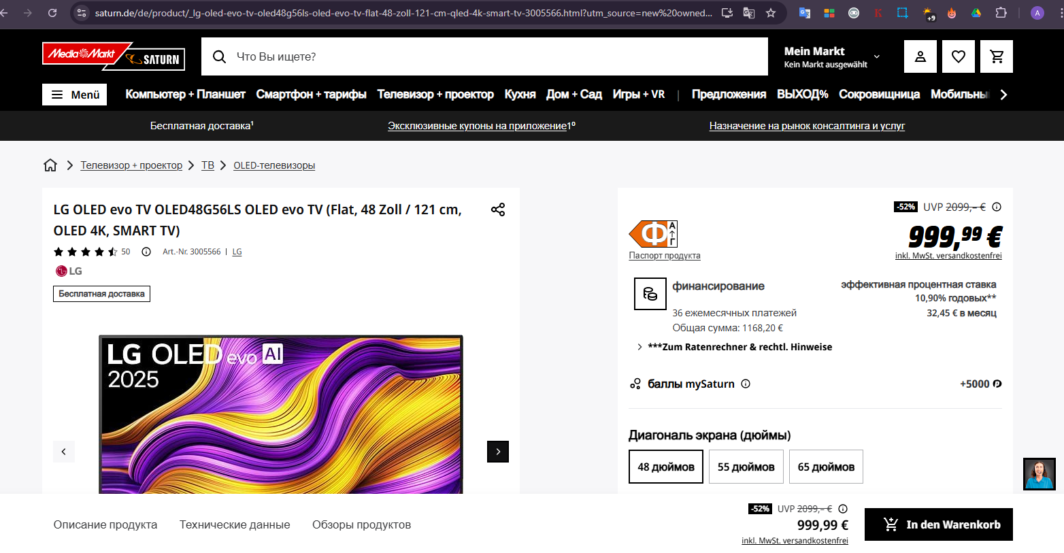Select 55 дюймов screen size
This screenshot has height=553, width=1064.
(746, 467)
